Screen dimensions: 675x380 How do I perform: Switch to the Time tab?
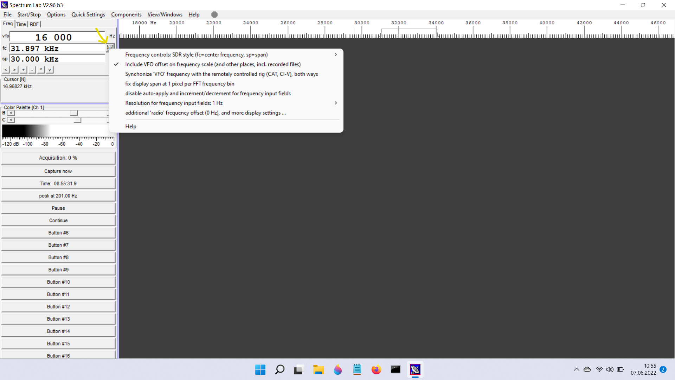coord(21,24)
